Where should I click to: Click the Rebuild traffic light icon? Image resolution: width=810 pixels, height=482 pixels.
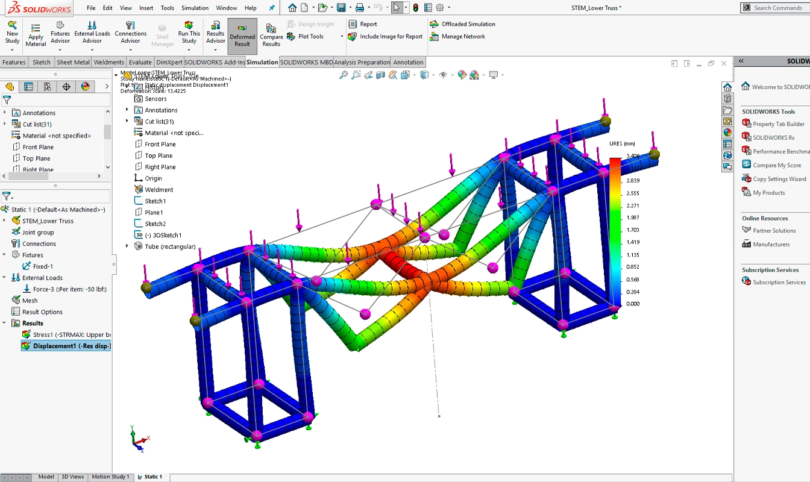tap(416, 8)
